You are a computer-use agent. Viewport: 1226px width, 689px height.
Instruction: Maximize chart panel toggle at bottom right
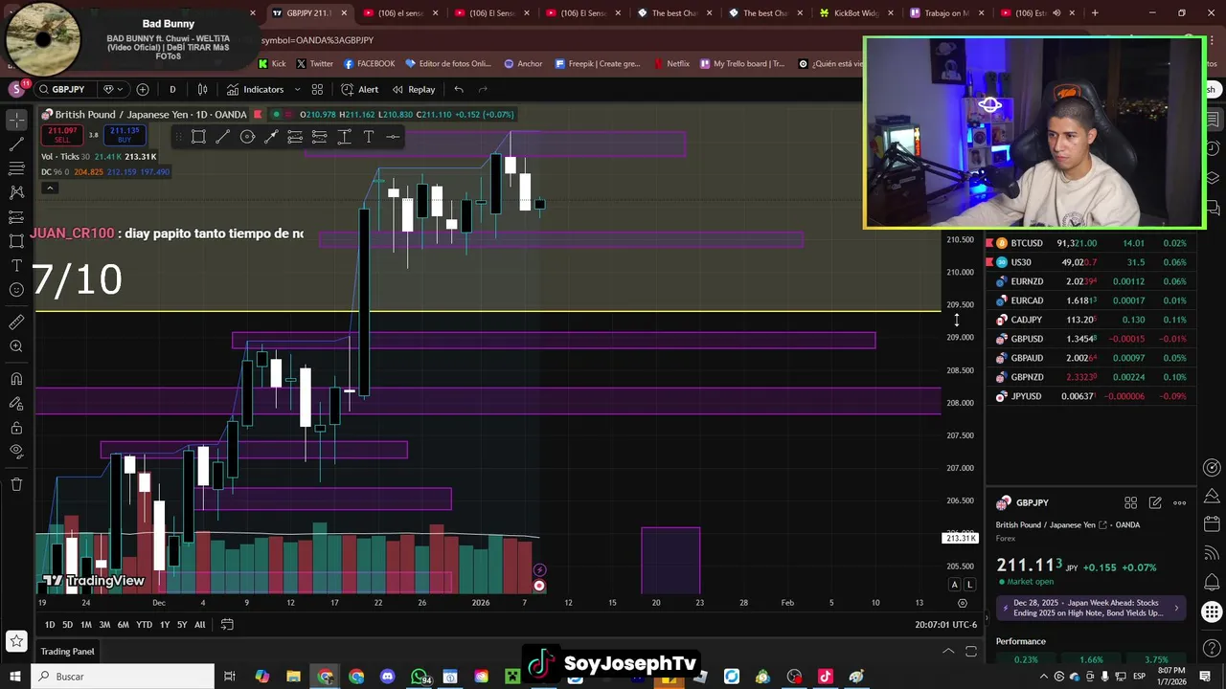coord(970,652)
